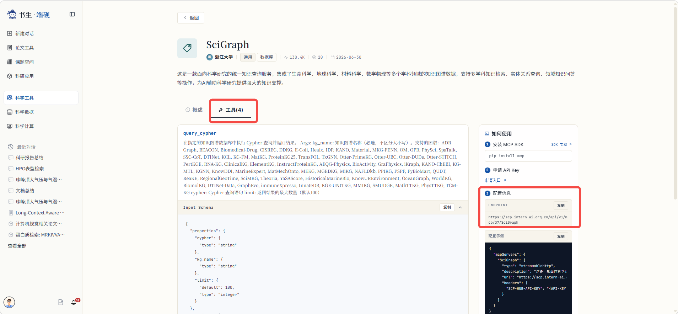The height and width of the screenshot is (314, 678).
Task: Open 科研应用 in sidebar
Action: pos(41,76)
